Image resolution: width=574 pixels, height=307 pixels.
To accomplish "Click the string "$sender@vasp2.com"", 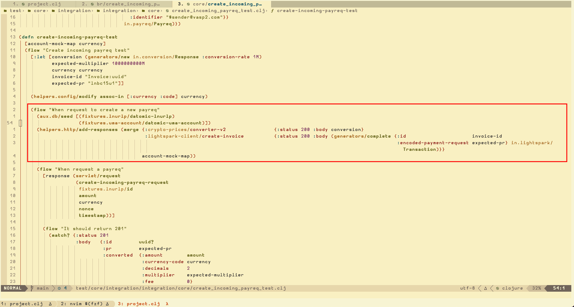I will [x=194, y=17].
